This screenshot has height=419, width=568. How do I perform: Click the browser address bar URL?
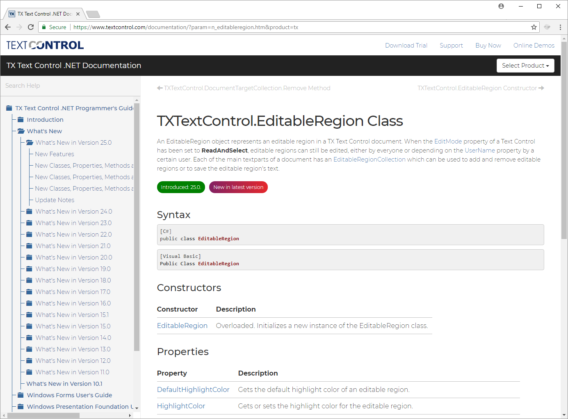tap(186, 27)
